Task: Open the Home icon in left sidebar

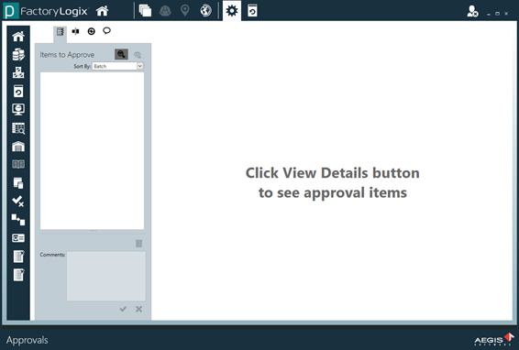Action: [x=18, y=36]
